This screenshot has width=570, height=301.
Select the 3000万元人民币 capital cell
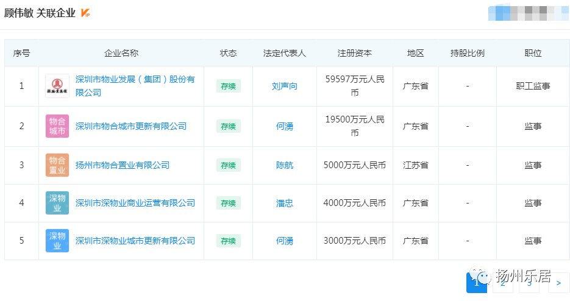coord(354,241)
